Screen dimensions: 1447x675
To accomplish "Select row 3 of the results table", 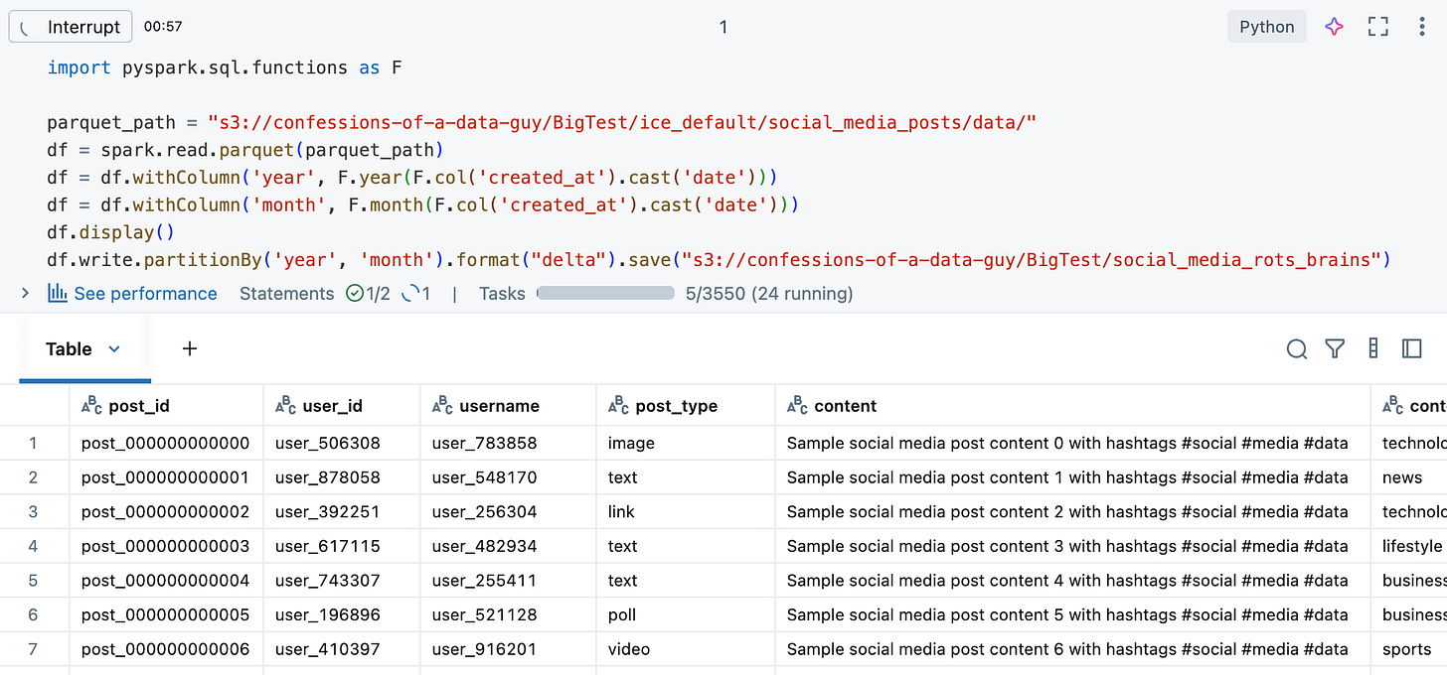I will tap(35, 511).
